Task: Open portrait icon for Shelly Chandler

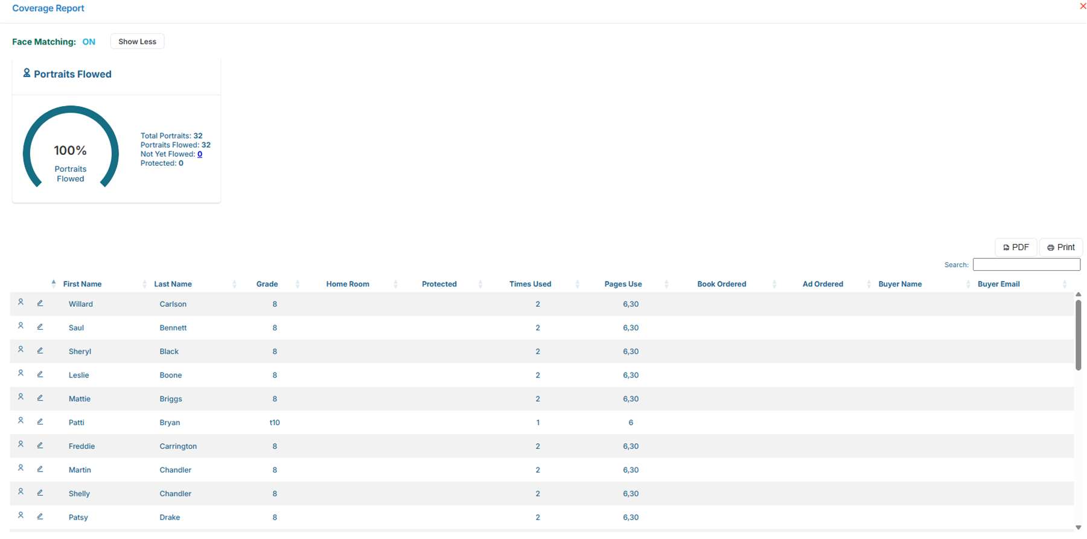Action: pyautogui.click(x=21, y=491)
